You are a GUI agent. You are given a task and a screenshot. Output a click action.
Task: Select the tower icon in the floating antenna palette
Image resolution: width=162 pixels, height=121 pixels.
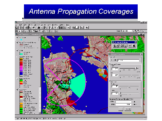(114, 46)
